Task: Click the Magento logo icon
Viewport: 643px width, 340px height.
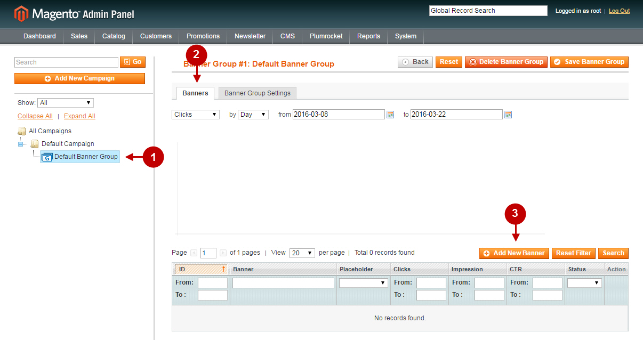Action: (x=21, y=14)
